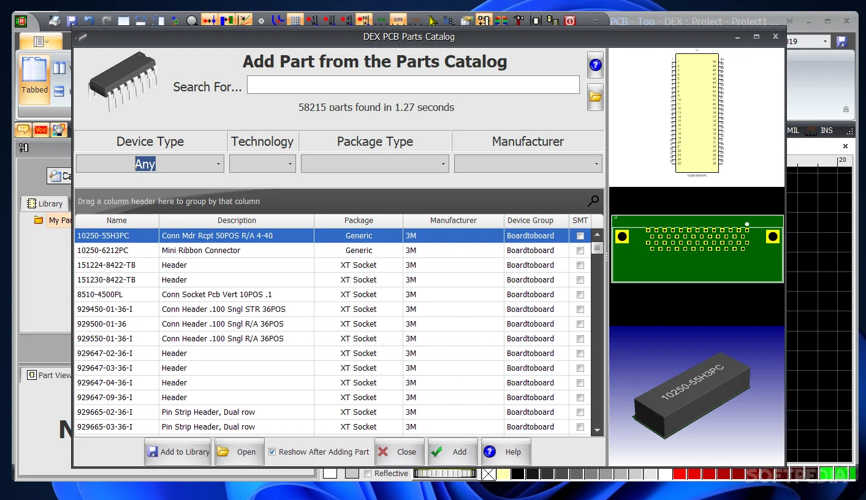Select the Part View tab
The image size is (866, 500).
(47, 375)
